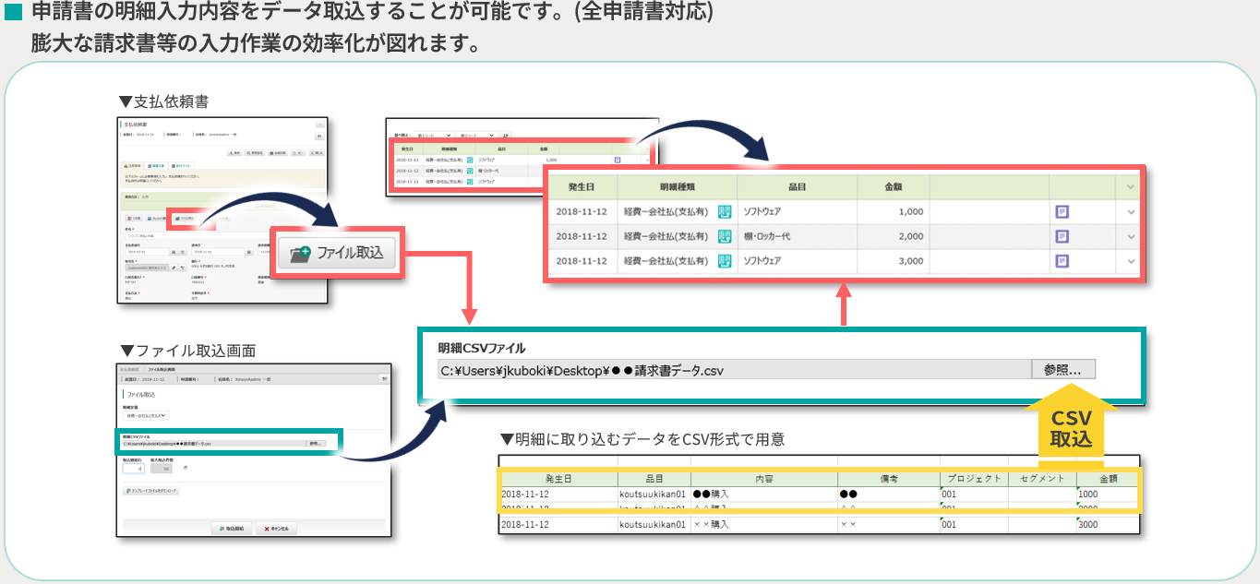1260x584 pixels.
Task: Click the enlarged 明細CSVファイル path field
Action: 735,370
